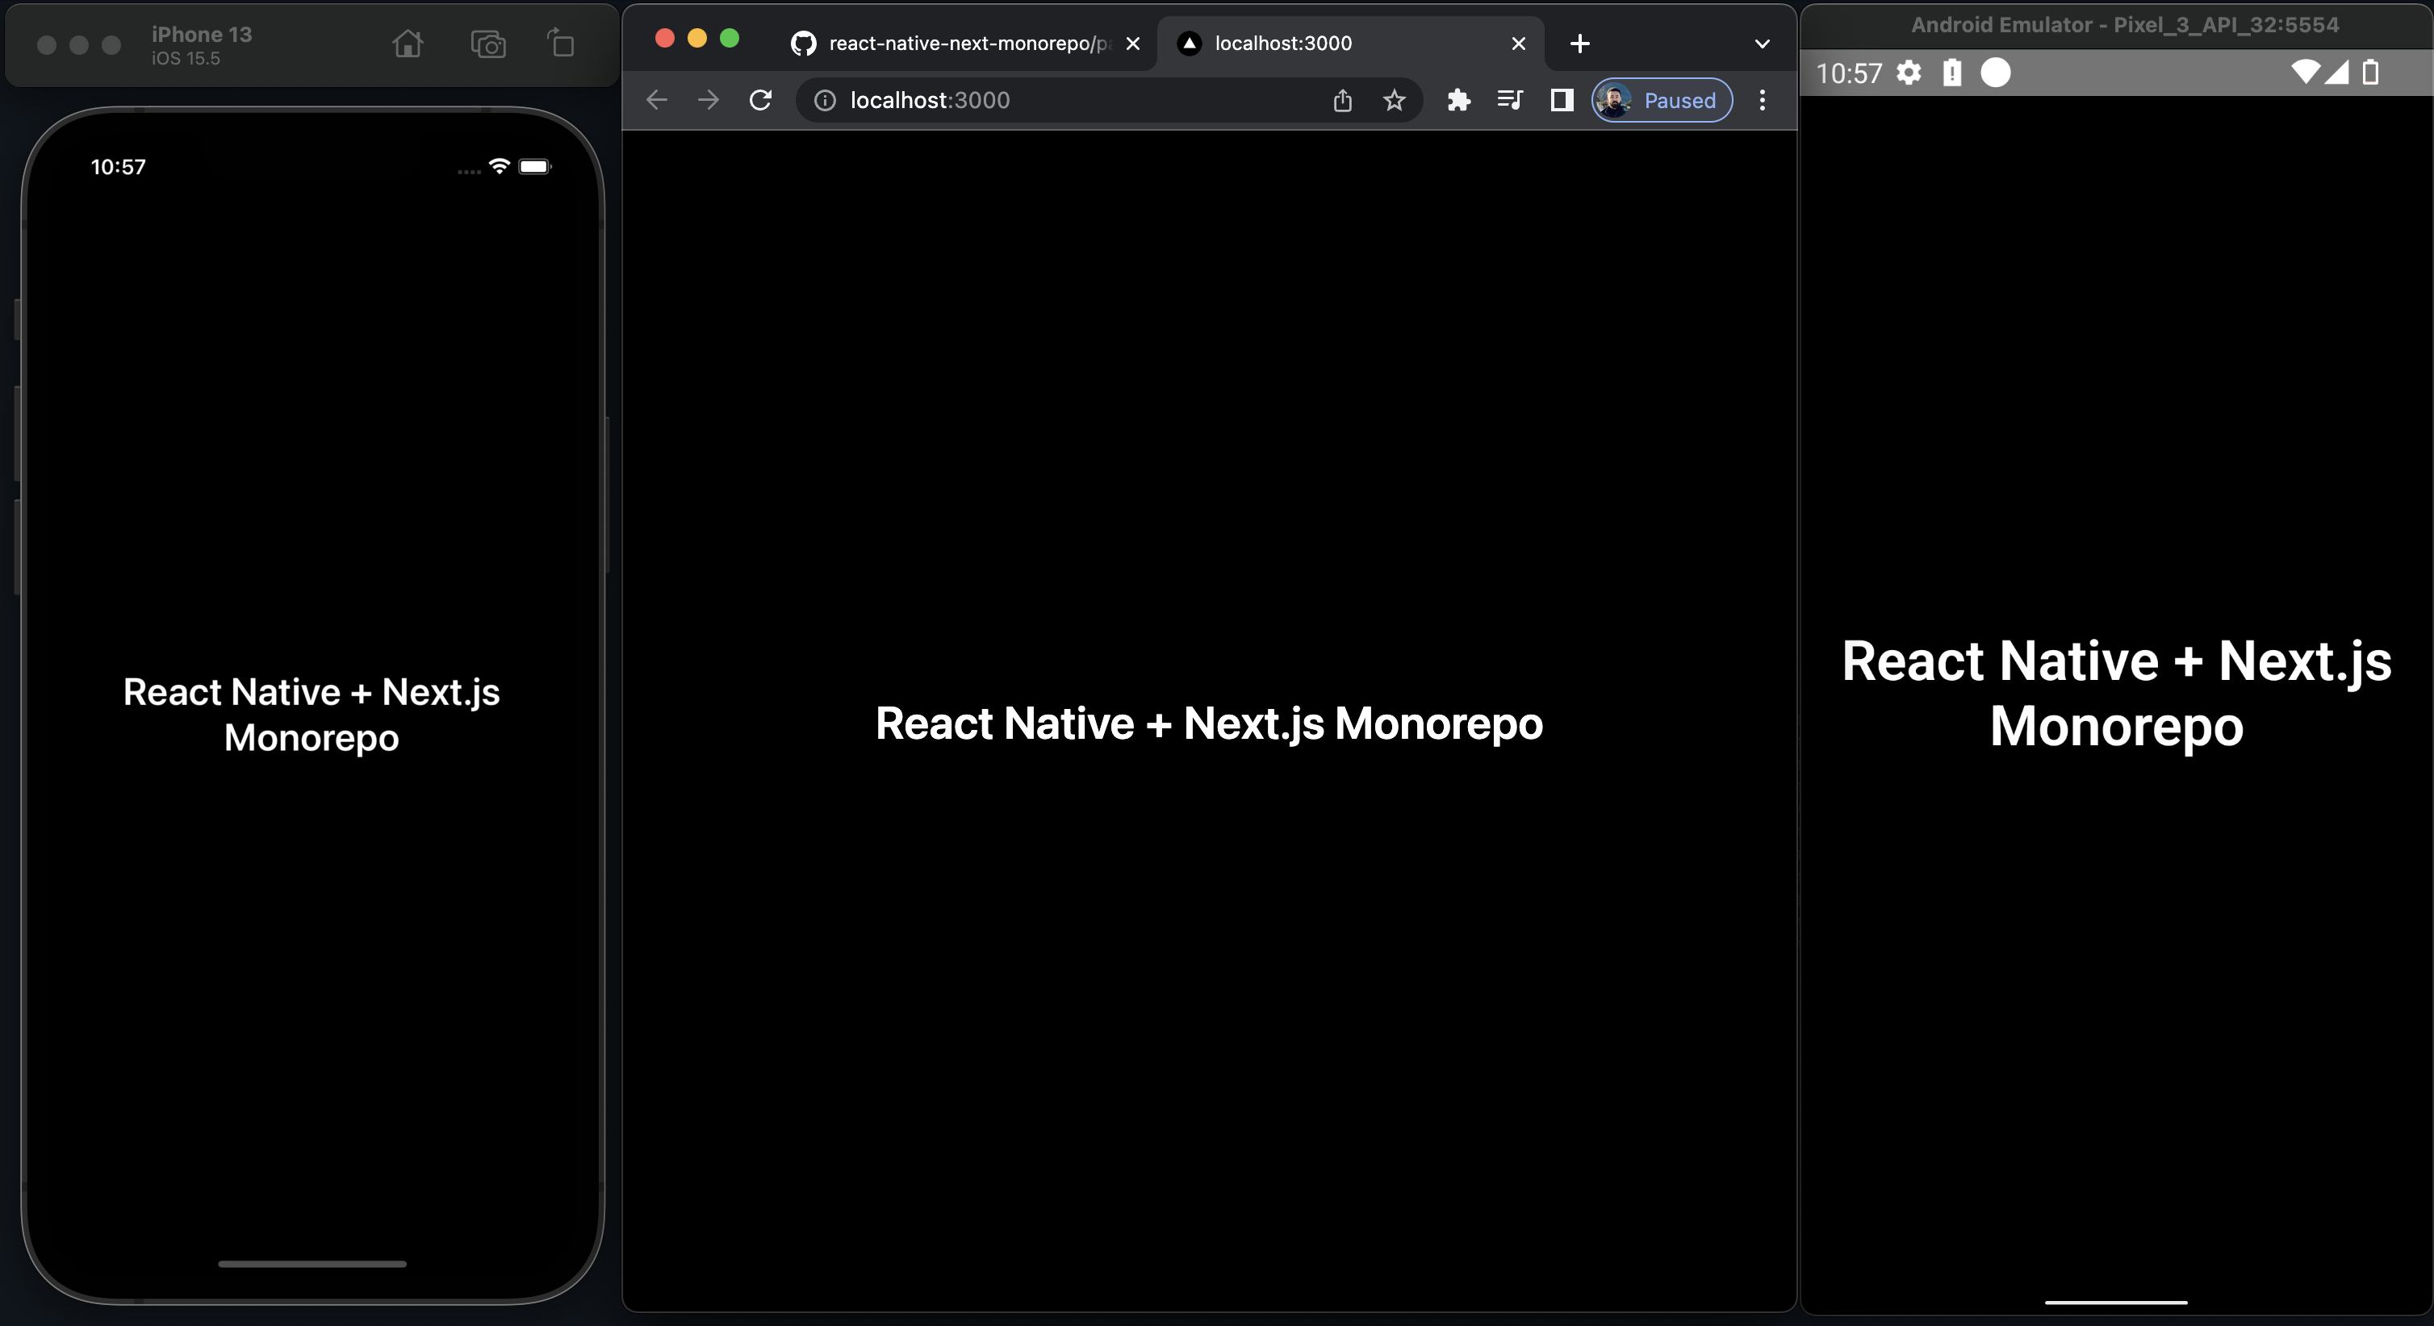
Task: Open Chrome three-dot menu
Action: click(x=1763, y=100)
